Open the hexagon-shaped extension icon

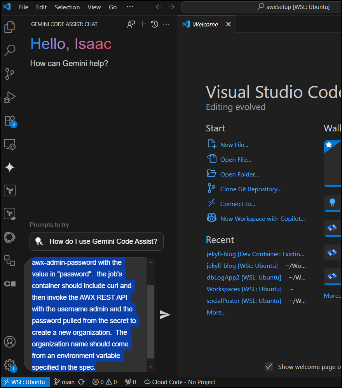10,237
